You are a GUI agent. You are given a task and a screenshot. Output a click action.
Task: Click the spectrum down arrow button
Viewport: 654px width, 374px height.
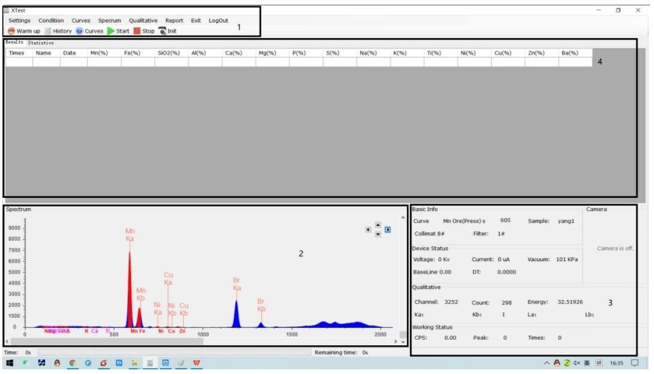tap(378, 235)
